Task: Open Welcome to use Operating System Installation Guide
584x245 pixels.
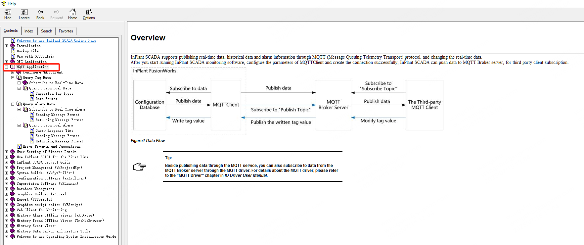Action: click(66, 236)
